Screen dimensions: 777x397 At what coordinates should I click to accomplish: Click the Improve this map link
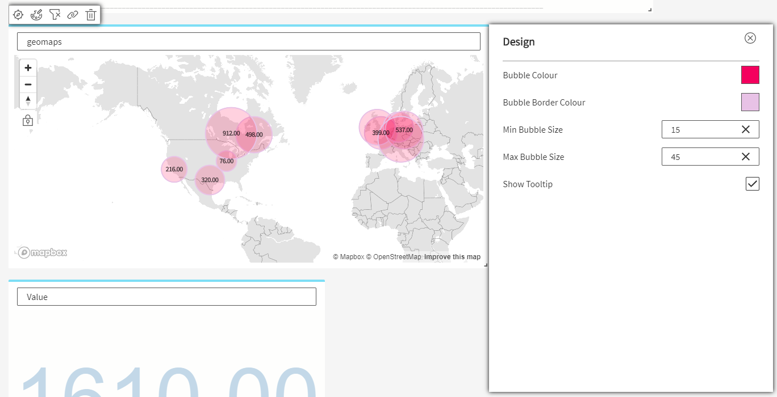click(x=452, y=257)
